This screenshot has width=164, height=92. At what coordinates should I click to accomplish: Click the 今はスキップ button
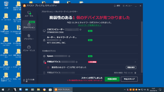tap(129, 79)
